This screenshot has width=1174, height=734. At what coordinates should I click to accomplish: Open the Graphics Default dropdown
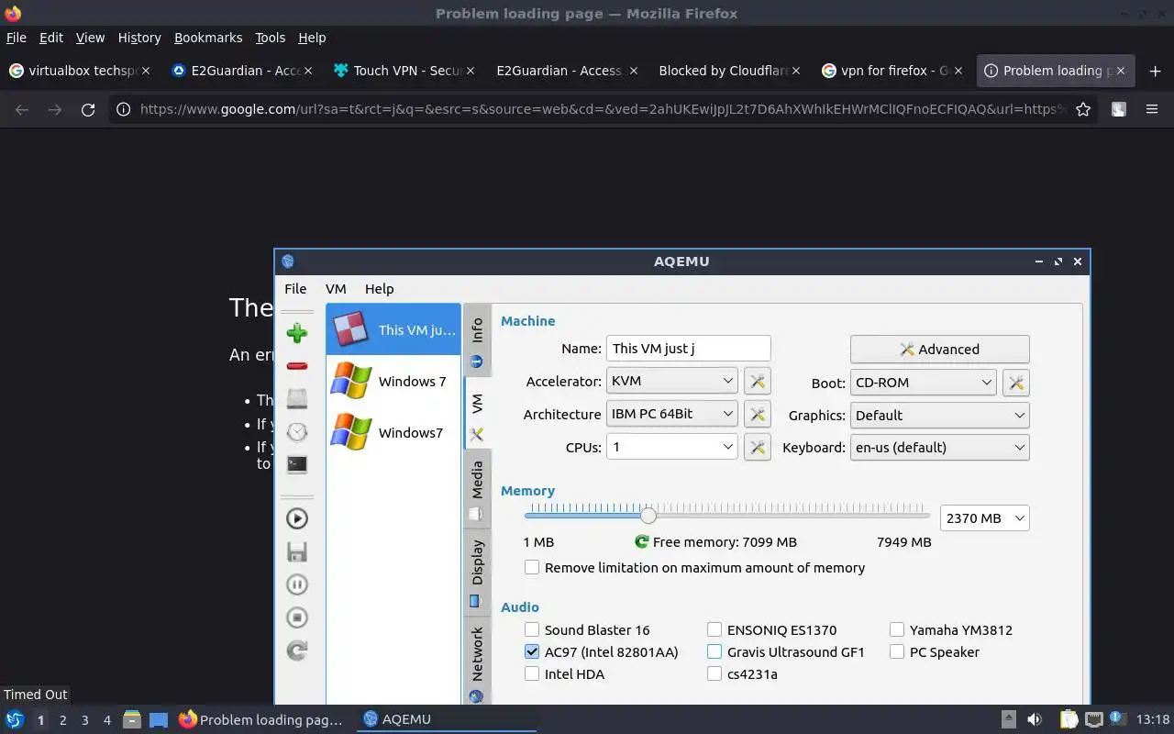pyautogui.click(x=939, y=415)
